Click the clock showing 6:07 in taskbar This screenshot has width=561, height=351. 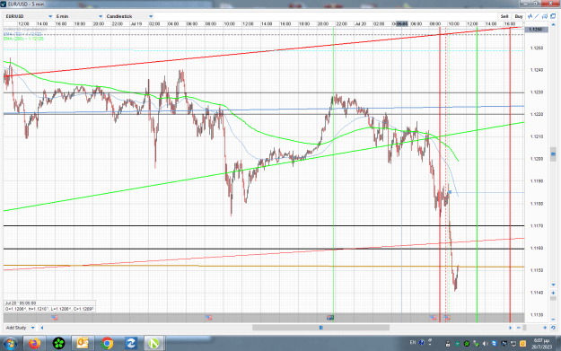(541, 344)
